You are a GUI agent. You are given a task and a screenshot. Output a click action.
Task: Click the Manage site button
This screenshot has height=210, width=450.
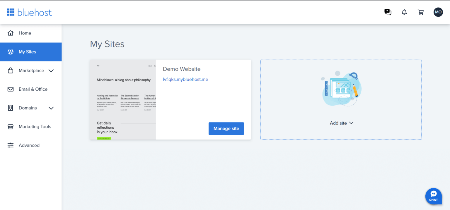226,128
